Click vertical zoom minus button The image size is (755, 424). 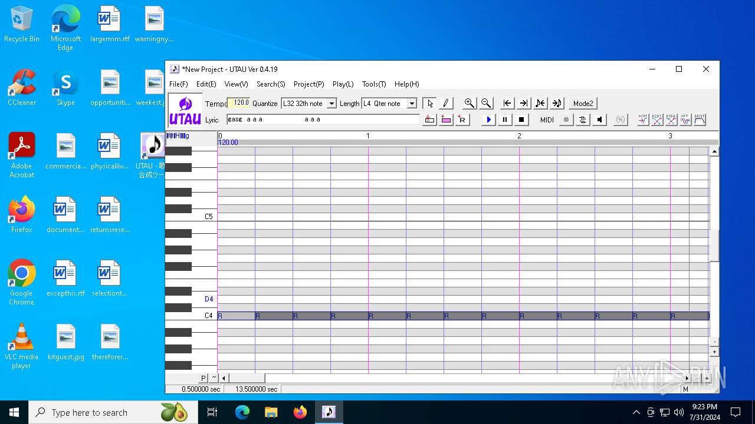point(714,342)
